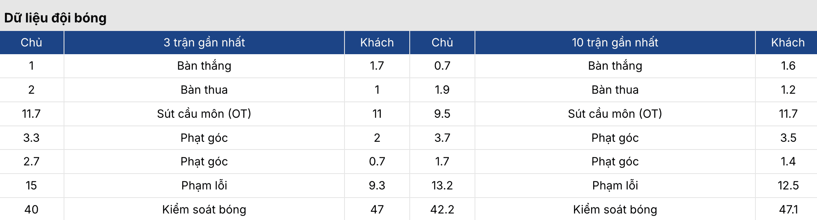Click 'Kiểm soát bóng' under 10 trận gần nhất
The width and height of the screenshot is (817, 220).
615,209
